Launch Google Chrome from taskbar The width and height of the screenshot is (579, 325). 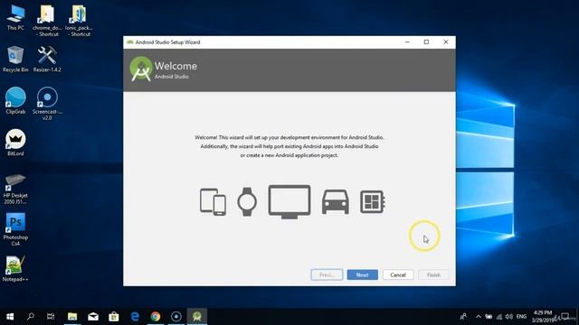point(156,317)
